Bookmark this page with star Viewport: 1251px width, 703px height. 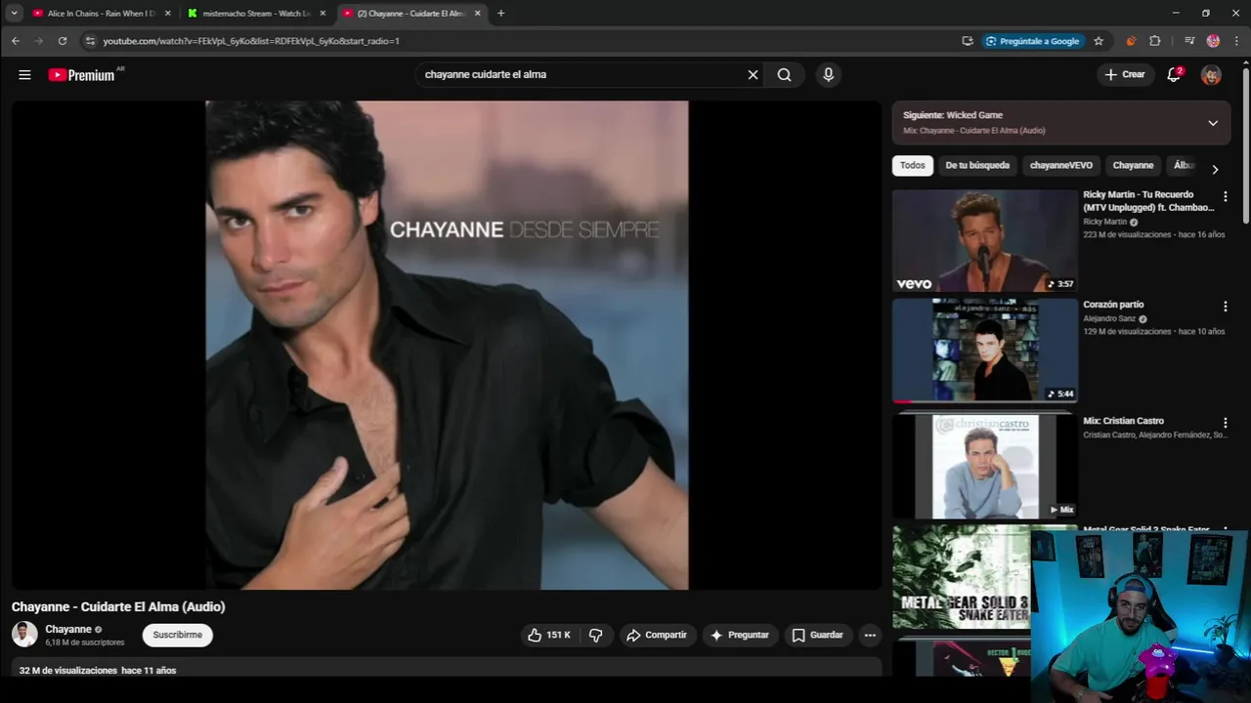pyautogui.click(x=1099, y=41)
